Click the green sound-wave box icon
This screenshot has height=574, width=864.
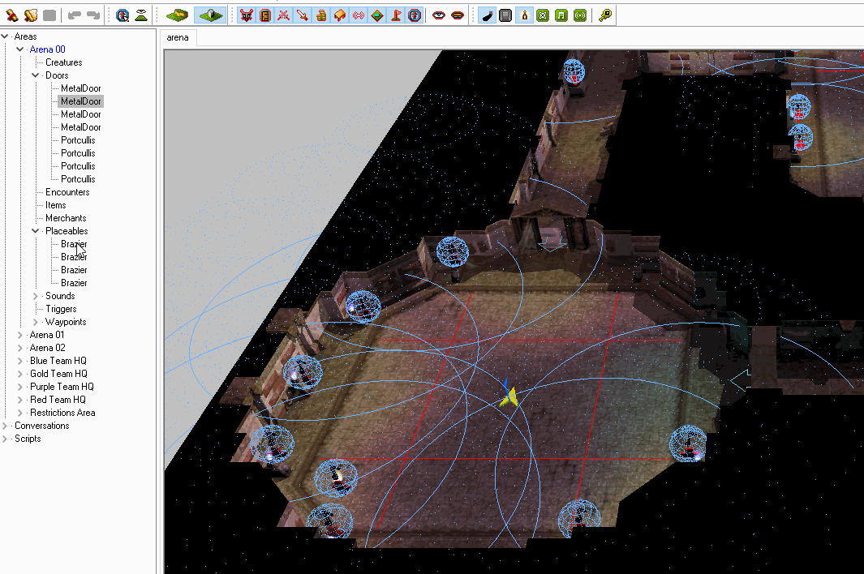[x=580, y=15]
